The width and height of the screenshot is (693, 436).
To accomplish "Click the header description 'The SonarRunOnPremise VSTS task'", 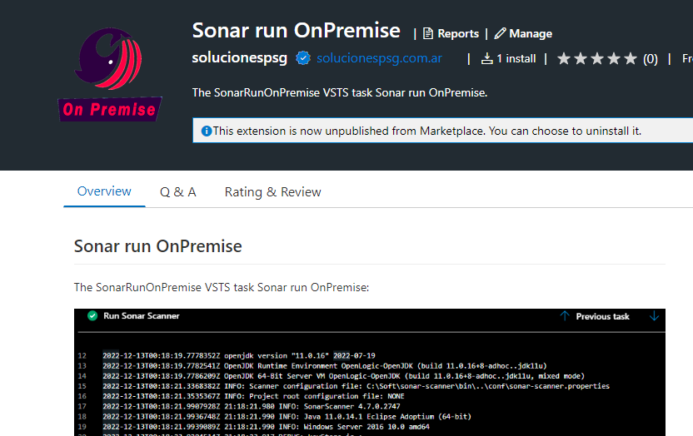I will click(x=340, y=92).
